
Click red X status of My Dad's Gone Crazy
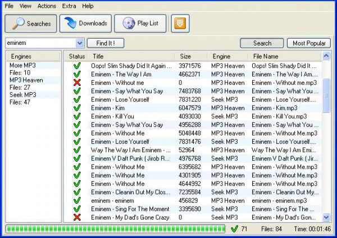[x=77, y=217]
